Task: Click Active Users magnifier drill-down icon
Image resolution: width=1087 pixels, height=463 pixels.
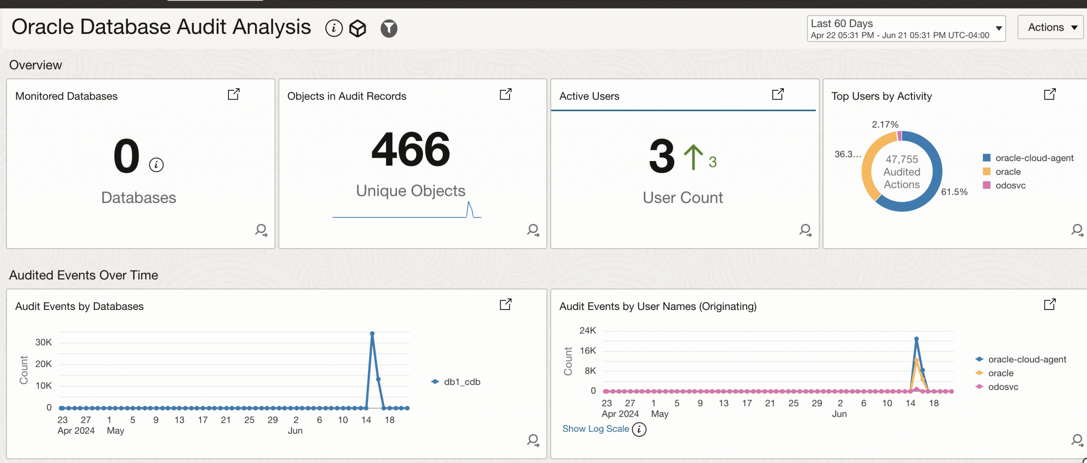Action: [x=805, y=230]
